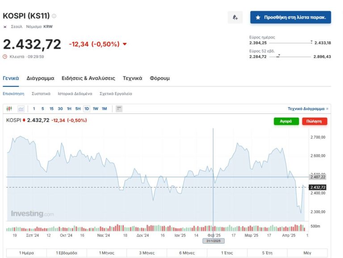Screen dimensions: 343x258
Task: Click the create alert bell icon
Action: click(235, 18)
